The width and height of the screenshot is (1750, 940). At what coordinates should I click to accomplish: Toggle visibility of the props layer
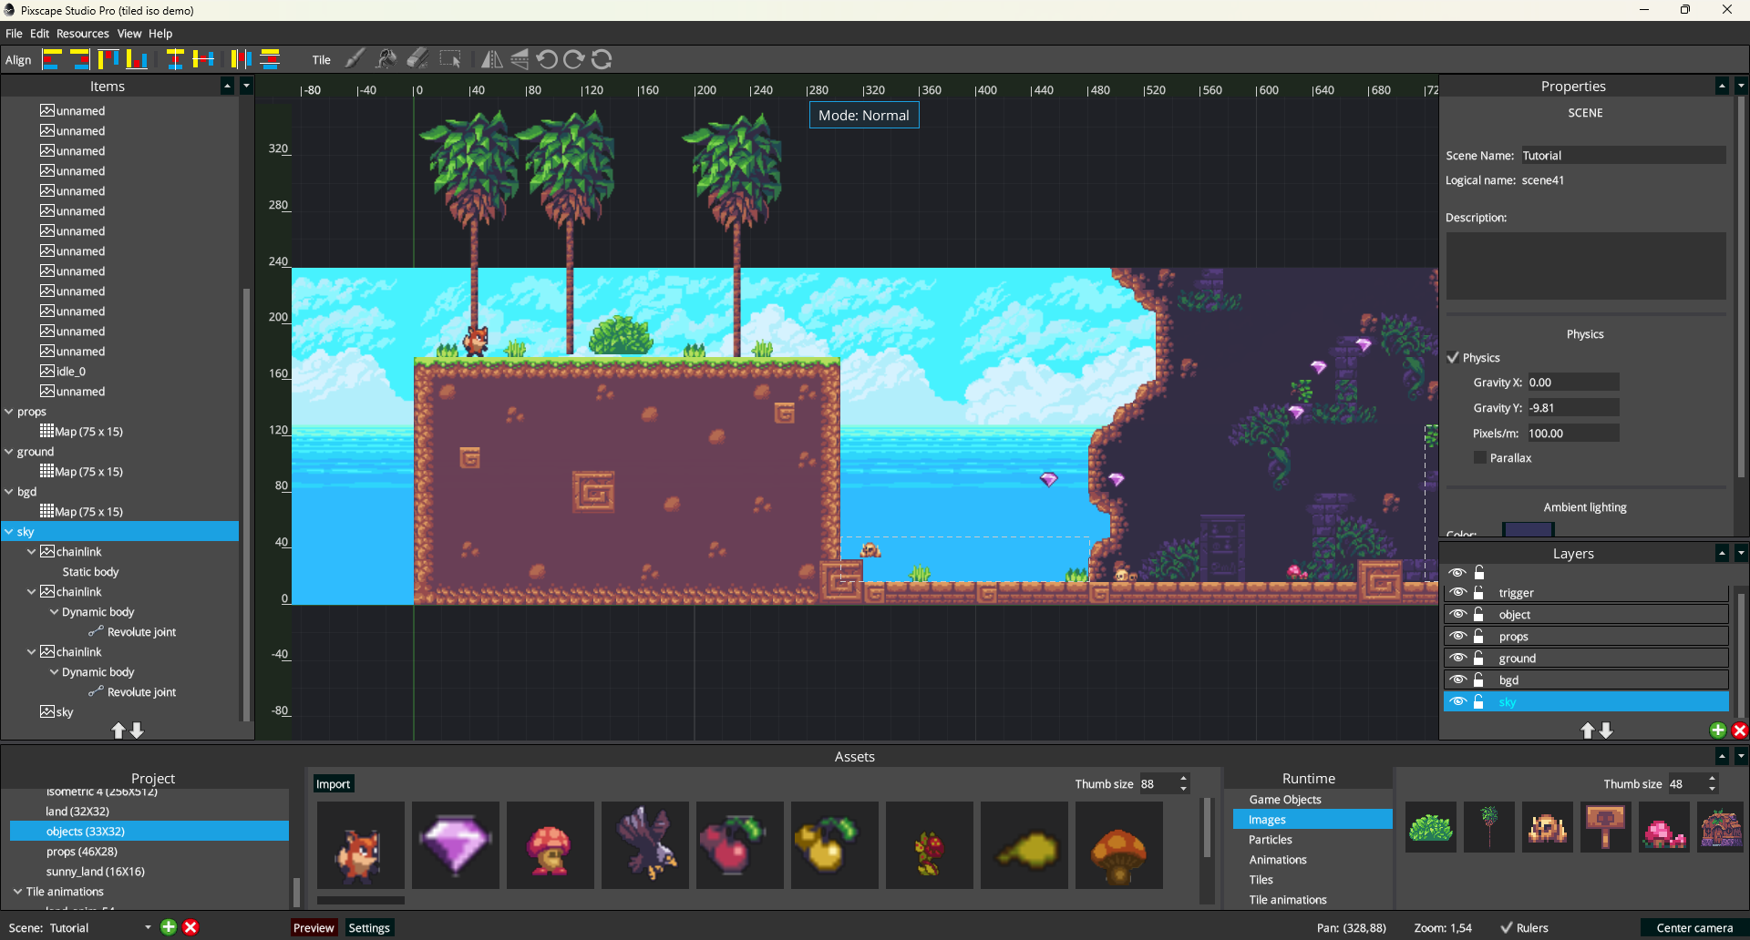point(1457,636)
